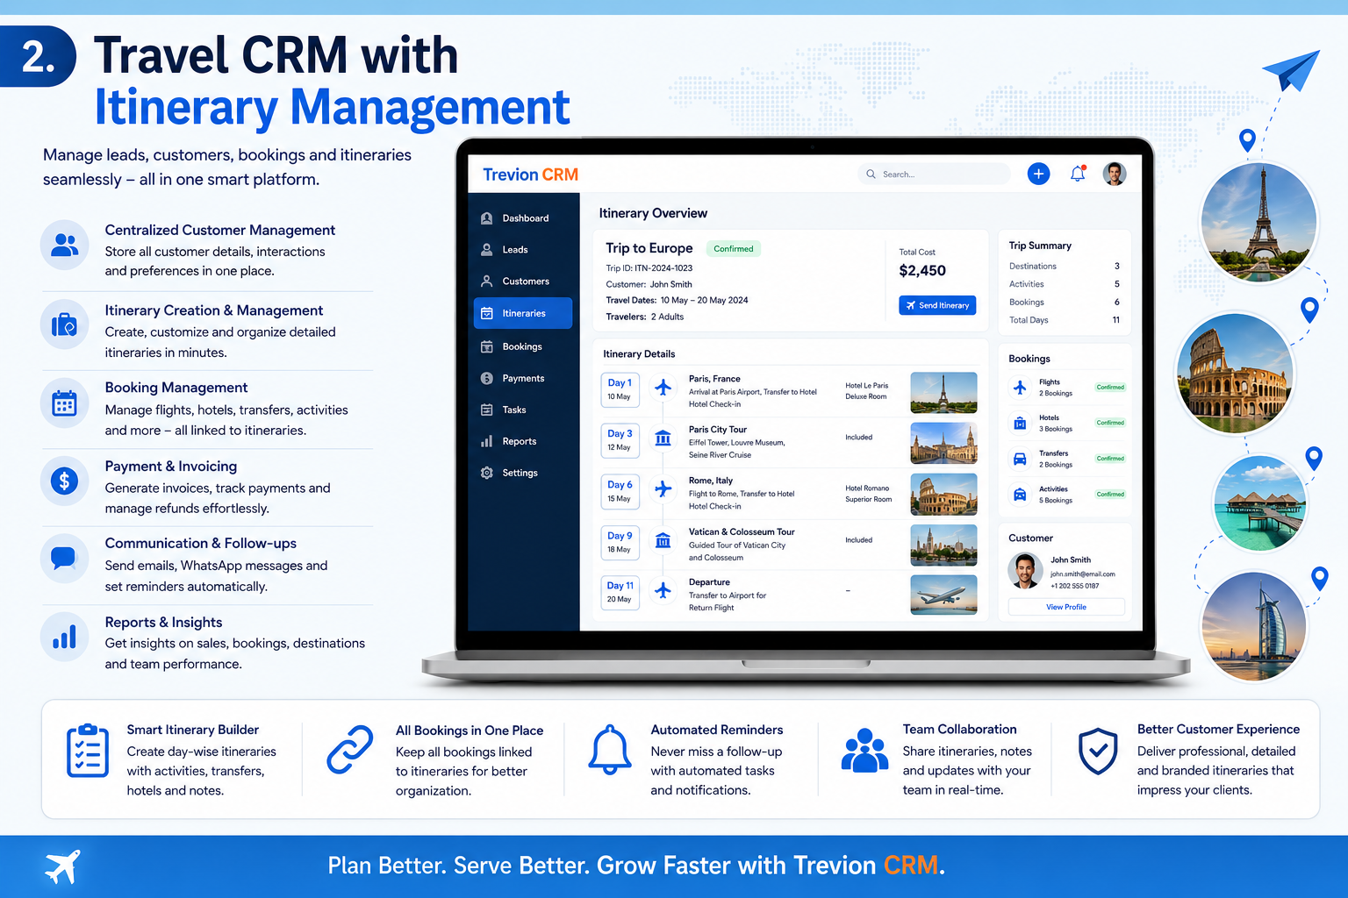Open Leads in the sidebar
Viewport: 1348px width, 898px height.
coord(523,250)
